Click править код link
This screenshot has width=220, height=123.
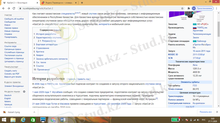click(x=83, y=79)
